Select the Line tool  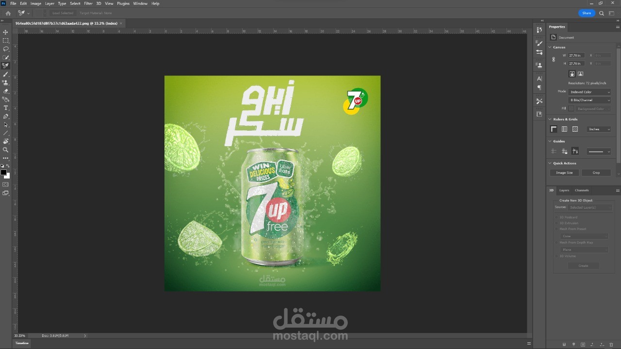6,133
